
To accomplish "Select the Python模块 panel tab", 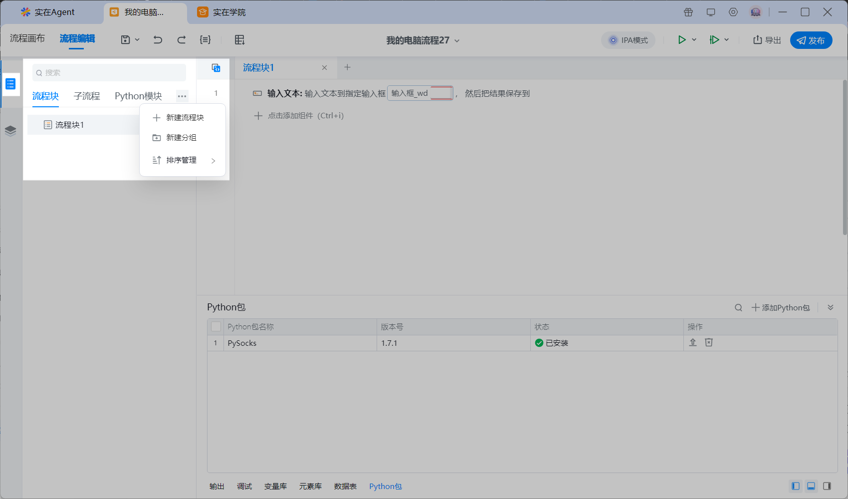I will tap(138, 96).
